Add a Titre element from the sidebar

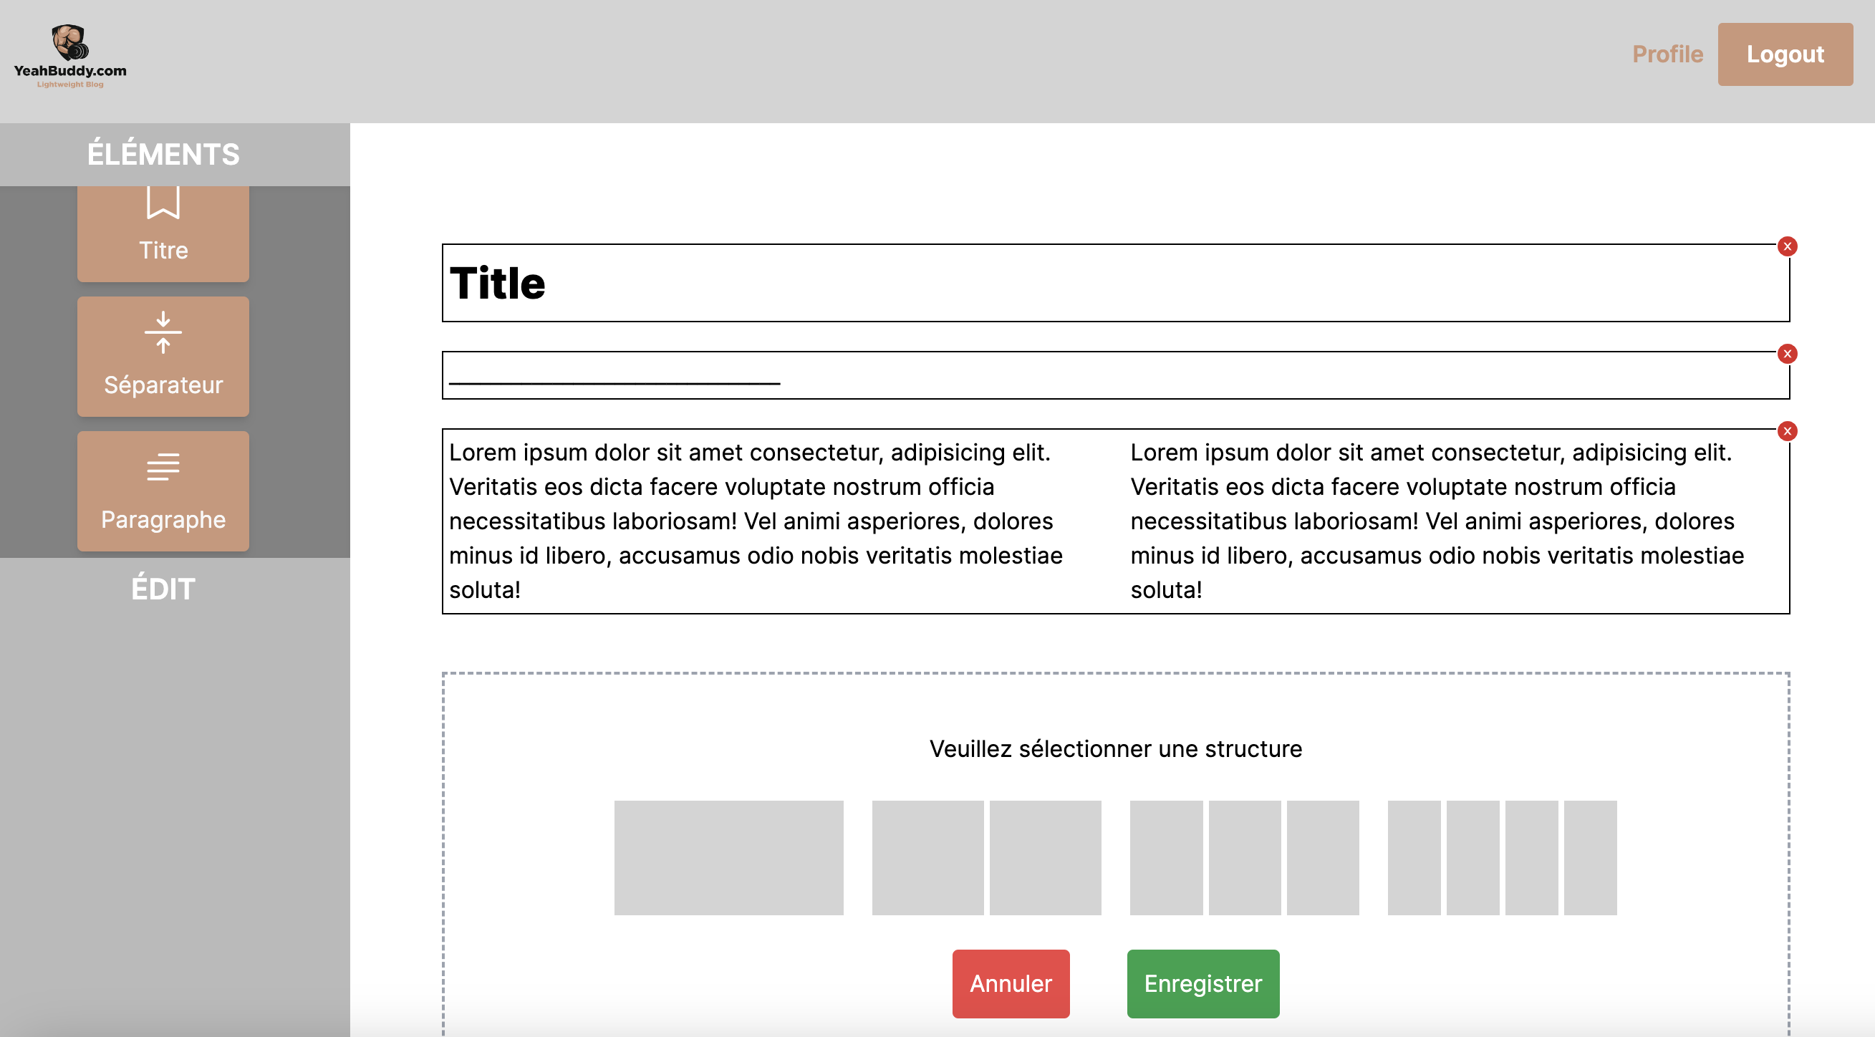tap(163, 233)
